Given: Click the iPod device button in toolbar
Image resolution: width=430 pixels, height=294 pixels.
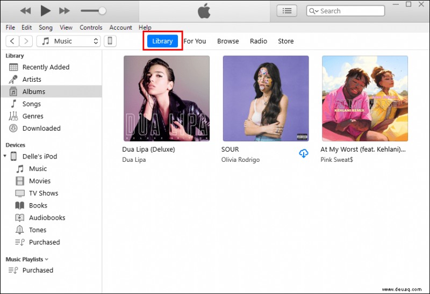Looking at the screenshot, I should pos(110,41).
